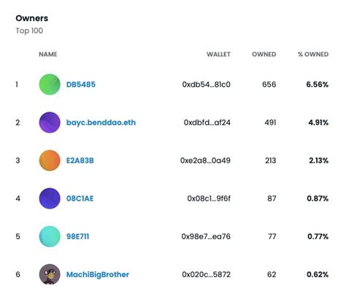
Task: Open the E2A83B owner profile link
Action: pyautogui.click(x=80, y=160)
